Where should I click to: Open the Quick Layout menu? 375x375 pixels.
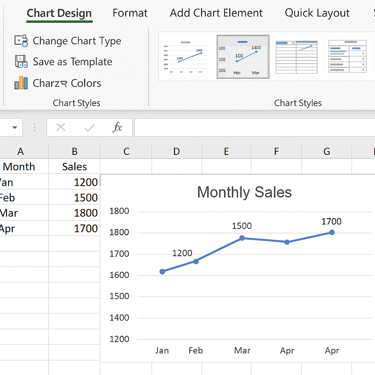tap(317, 14)
